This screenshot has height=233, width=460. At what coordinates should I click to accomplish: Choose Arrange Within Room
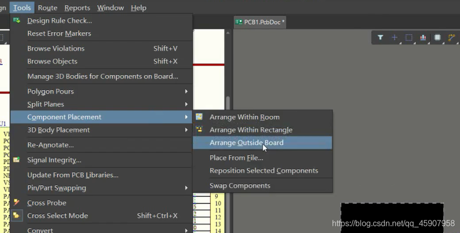click(262, 117)
